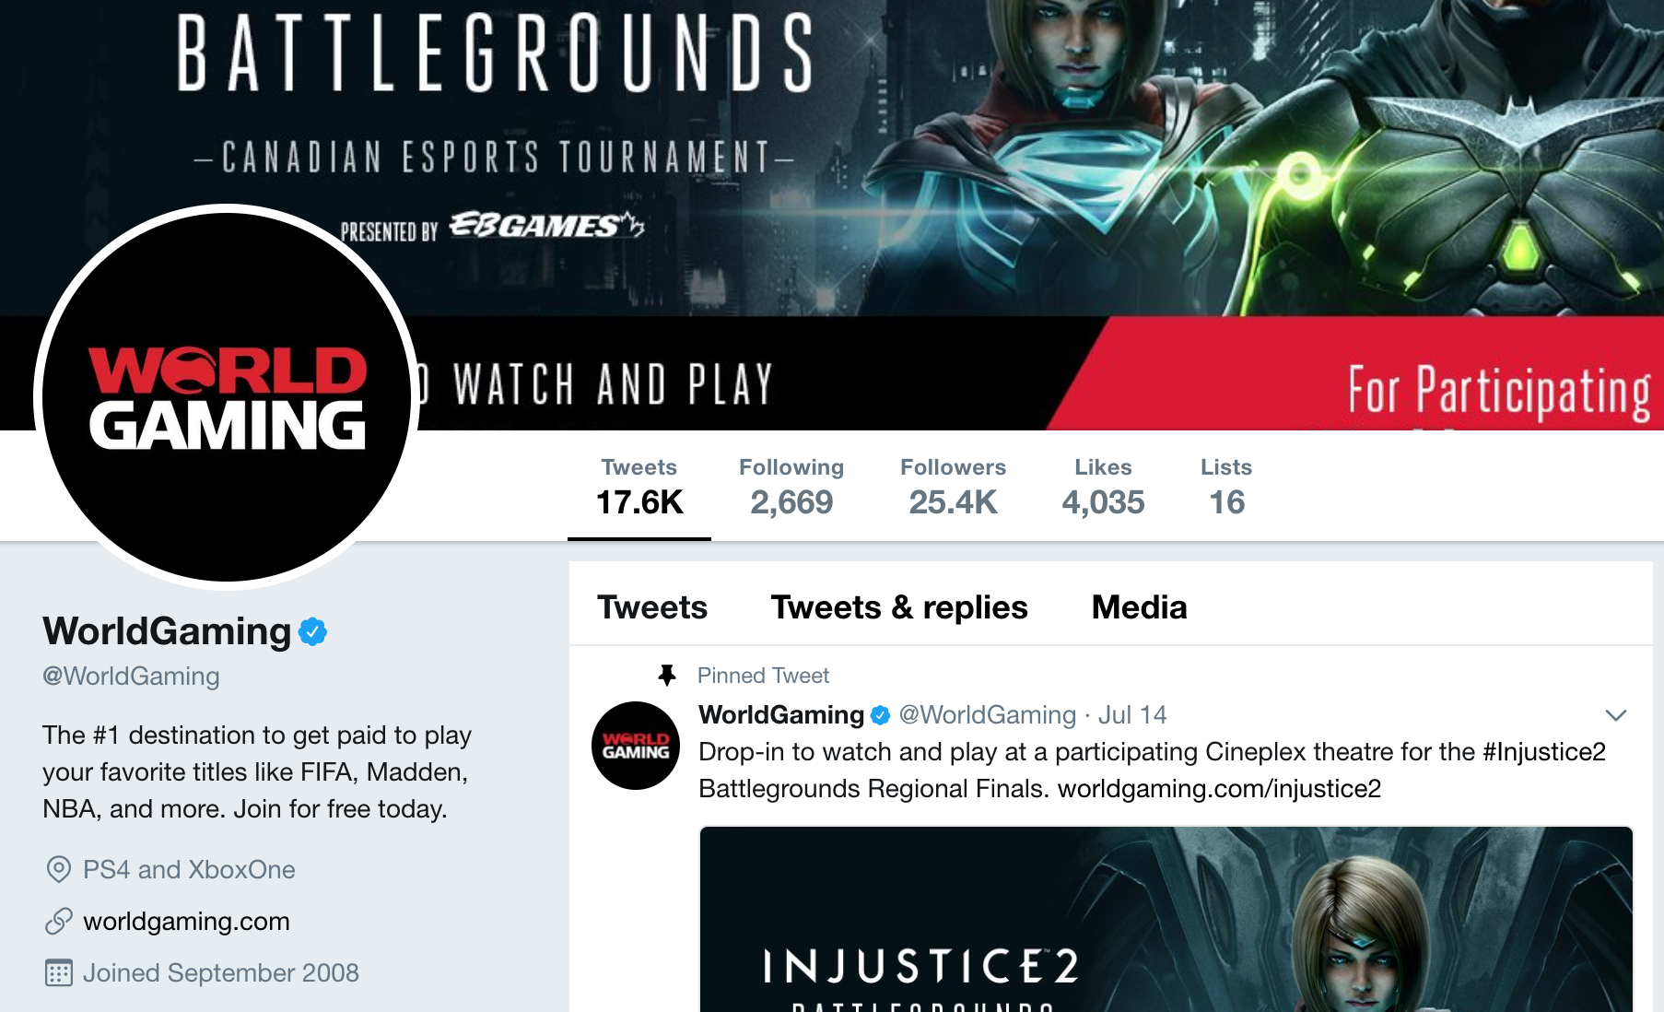Click the WorldGaming avatar in the pinned tweet
Screen dimensions: 1664x1012
click(636, 746)
